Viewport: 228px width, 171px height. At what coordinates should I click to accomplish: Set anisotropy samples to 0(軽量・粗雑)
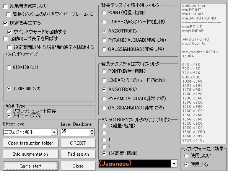(x=104, y=126)
